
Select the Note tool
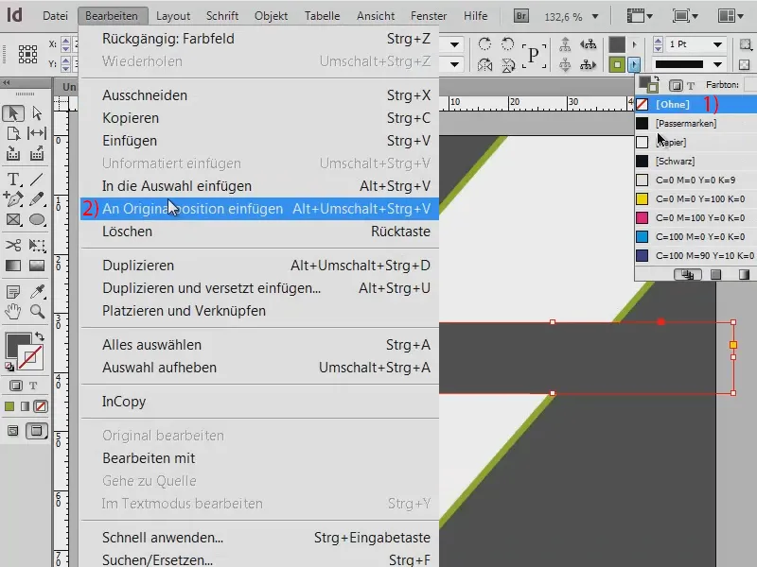pyautogui.click(x=13, y=291)
